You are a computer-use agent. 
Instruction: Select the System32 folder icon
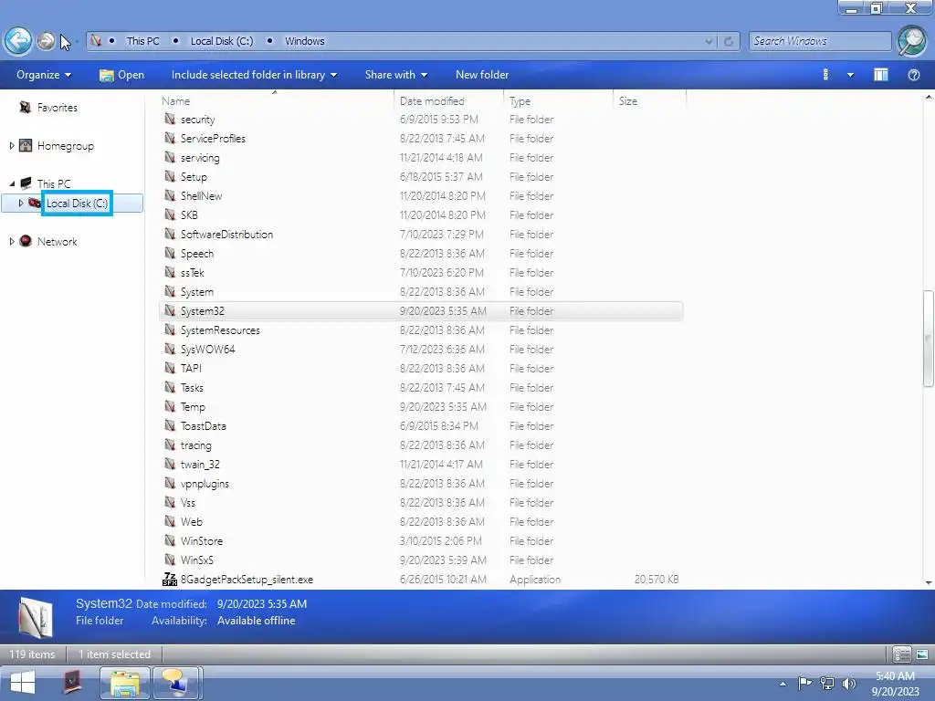pos(170,310)
